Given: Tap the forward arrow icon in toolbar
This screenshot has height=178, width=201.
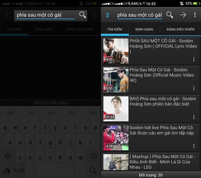Looking at the screenshot, I should [183, 15].
